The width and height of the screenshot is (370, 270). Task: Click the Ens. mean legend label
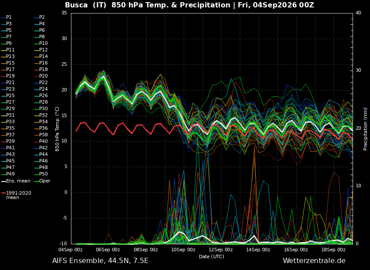coord(18,181)
